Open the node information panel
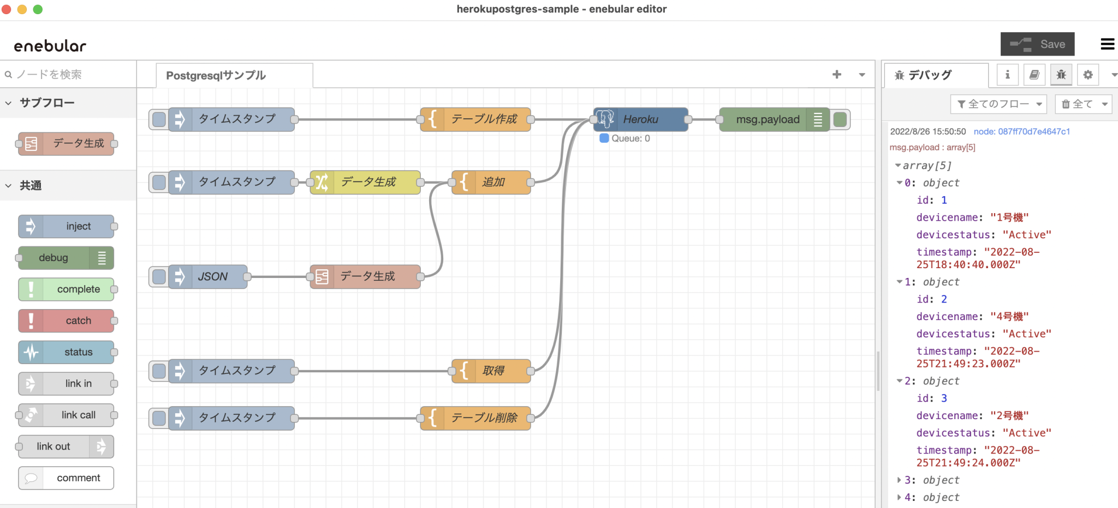Viewport: 1118px width, 508px height. [x=1007, y=74]
